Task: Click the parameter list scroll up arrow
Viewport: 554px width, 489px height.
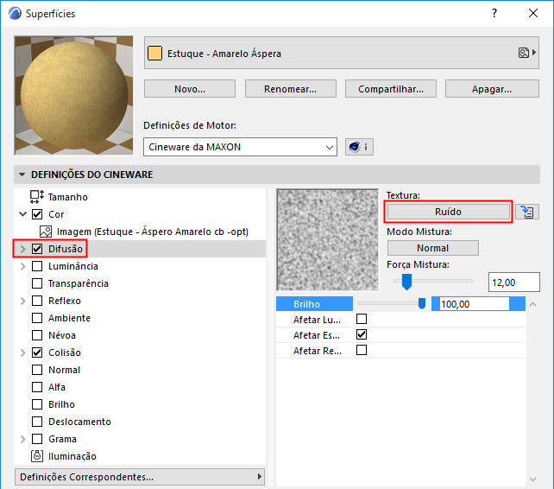Action: click(x=532, y=304)
